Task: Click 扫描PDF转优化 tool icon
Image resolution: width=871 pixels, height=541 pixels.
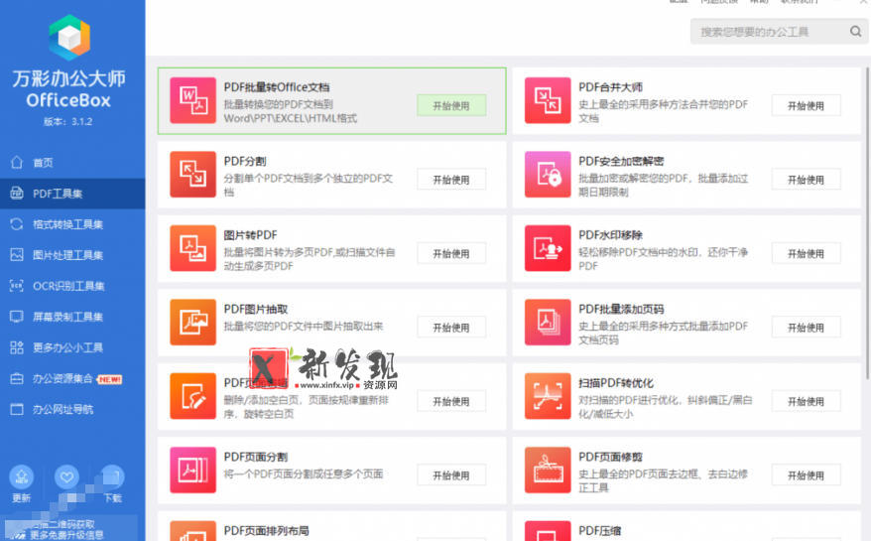Action: click(x=548, y=396)
